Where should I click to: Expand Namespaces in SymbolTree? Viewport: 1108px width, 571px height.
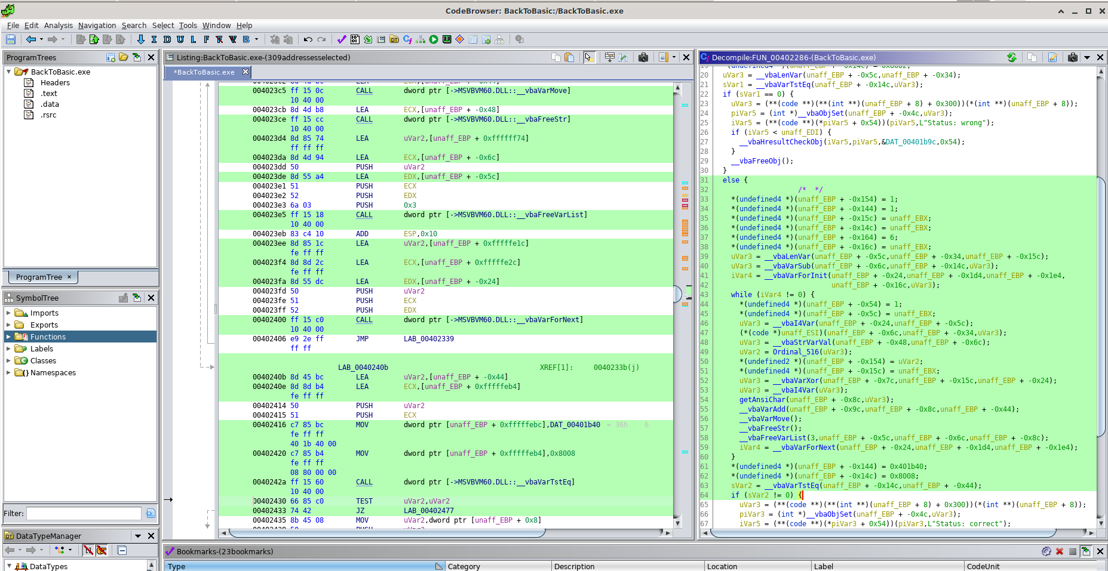coord(8,372)
